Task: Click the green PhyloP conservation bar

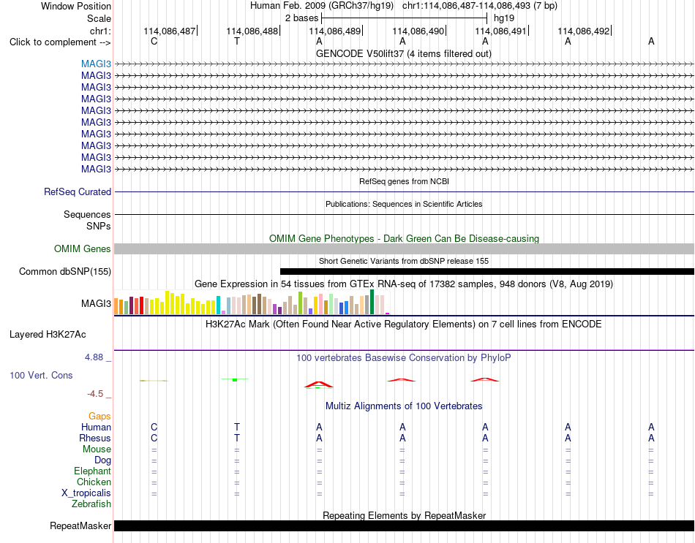Action: (x=235, y=379)
